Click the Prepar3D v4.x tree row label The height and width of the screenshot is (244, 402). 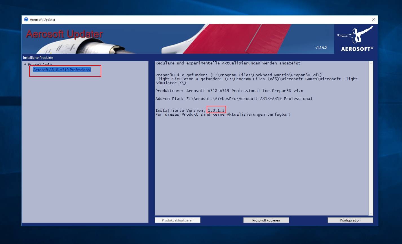(40, 64)
